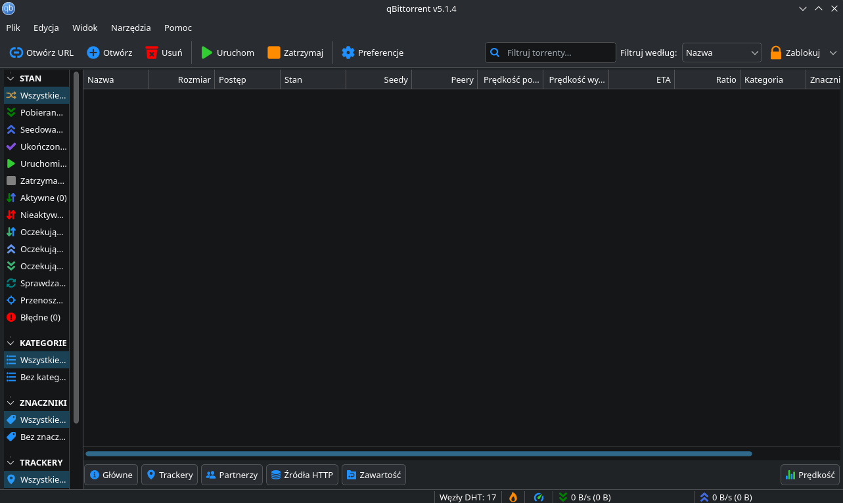Click the firewall flame icon in status bar
The image size is (843, 503).
513,497
